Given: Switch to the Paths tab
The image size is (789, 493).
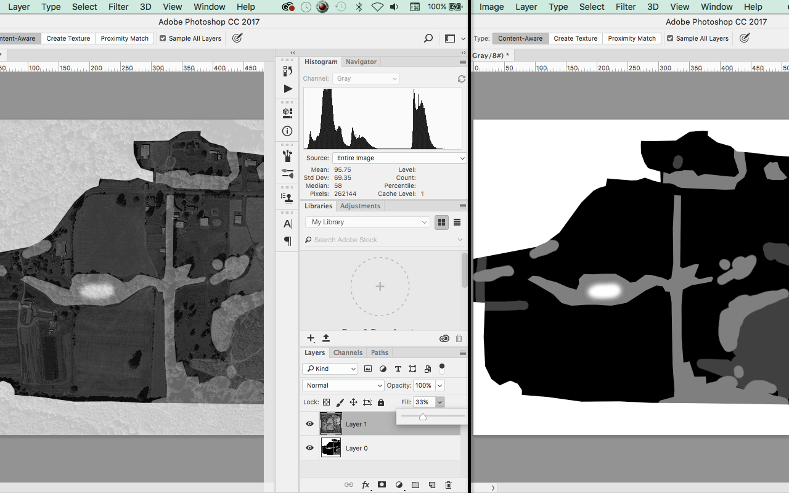Looking at the screenshot, I should (380, 352).
